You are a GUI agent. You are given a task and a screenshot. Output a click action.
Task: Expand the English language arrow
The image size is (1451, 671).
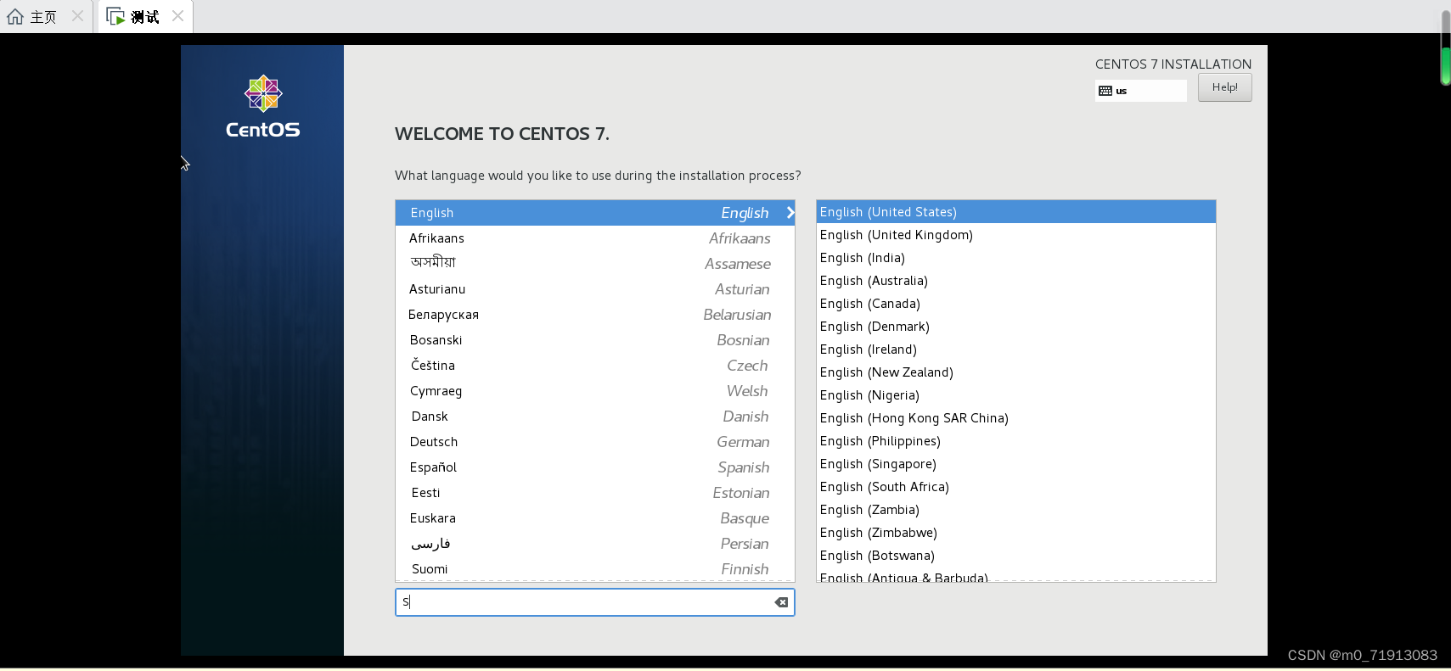pyautogui.click(x=790, y=213)
